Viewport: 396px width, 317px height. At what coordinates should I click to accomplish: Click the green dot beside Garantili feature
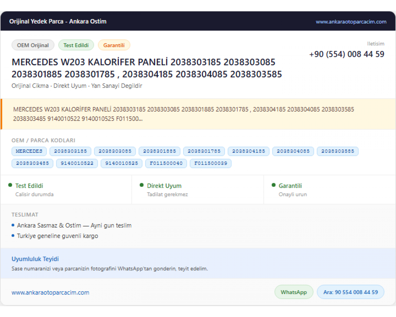click(x=274, y=185)
